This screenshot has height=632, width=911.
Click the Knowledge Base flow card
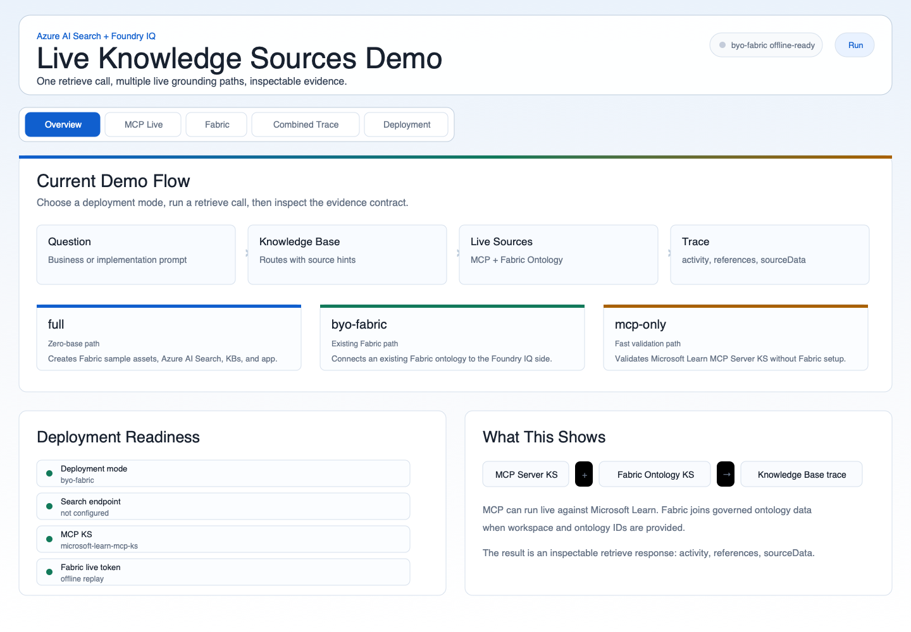[347, 255]
